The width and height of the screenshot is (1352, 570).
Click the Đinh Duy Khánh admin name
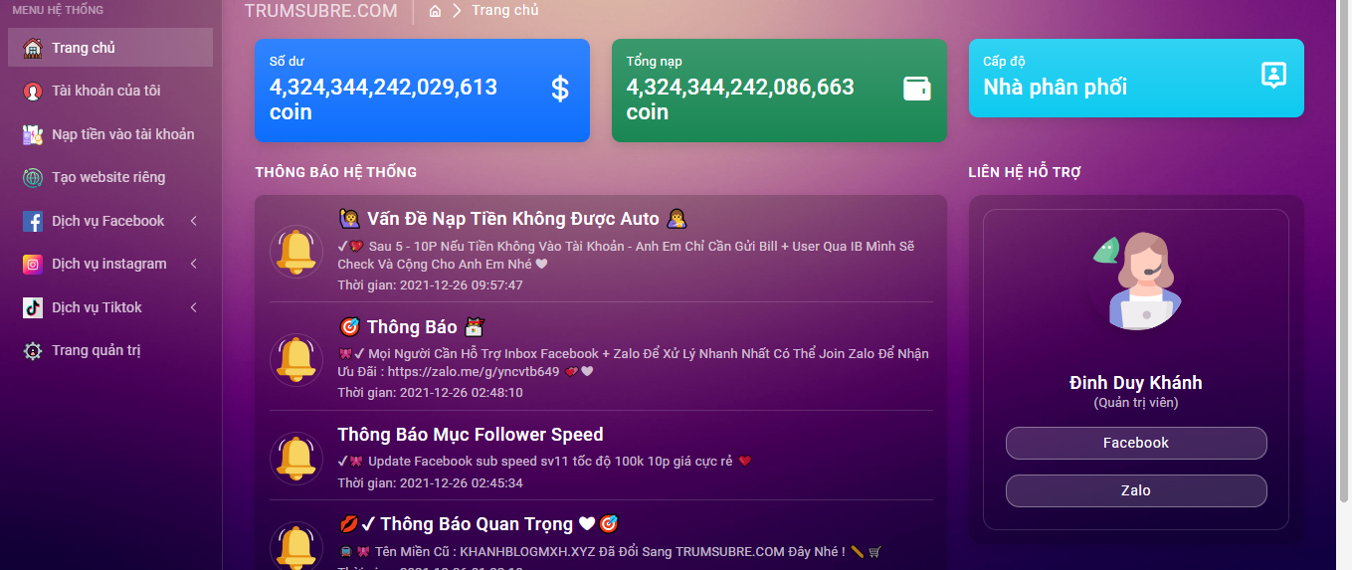click(1136, 383)
